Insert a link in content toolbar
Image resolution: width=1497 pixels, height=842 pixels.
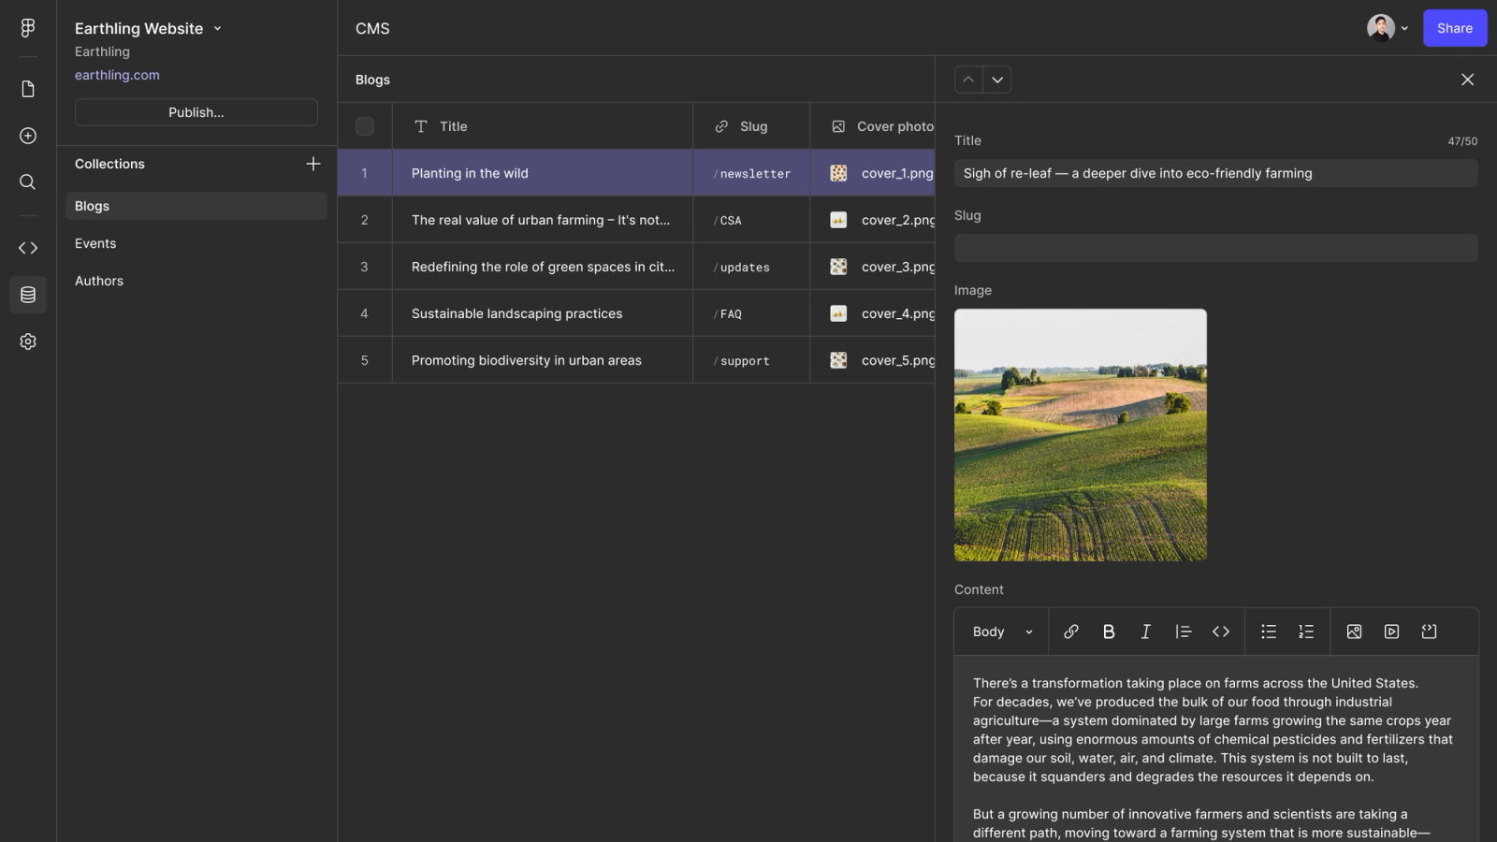pos(1071,631)
